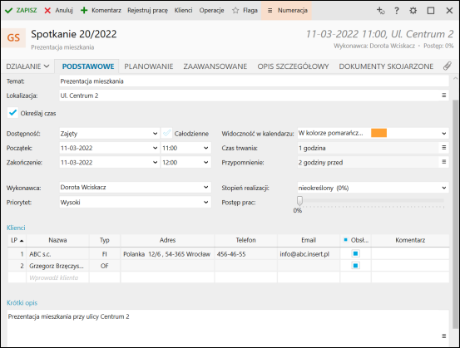Screen dimensions: 460x348
Task: Click the settings gear icon
Action: tap(413, 11)
